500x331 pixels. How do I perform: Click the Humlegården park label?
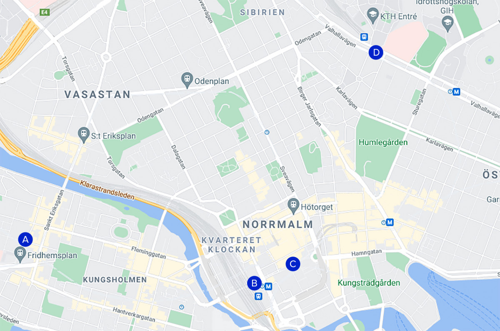[383, 142]
